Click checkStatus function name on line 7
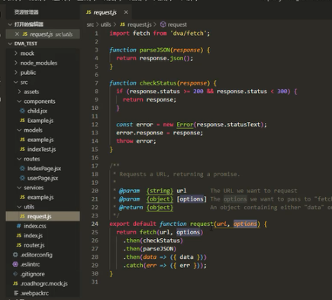 click(158, 83)
